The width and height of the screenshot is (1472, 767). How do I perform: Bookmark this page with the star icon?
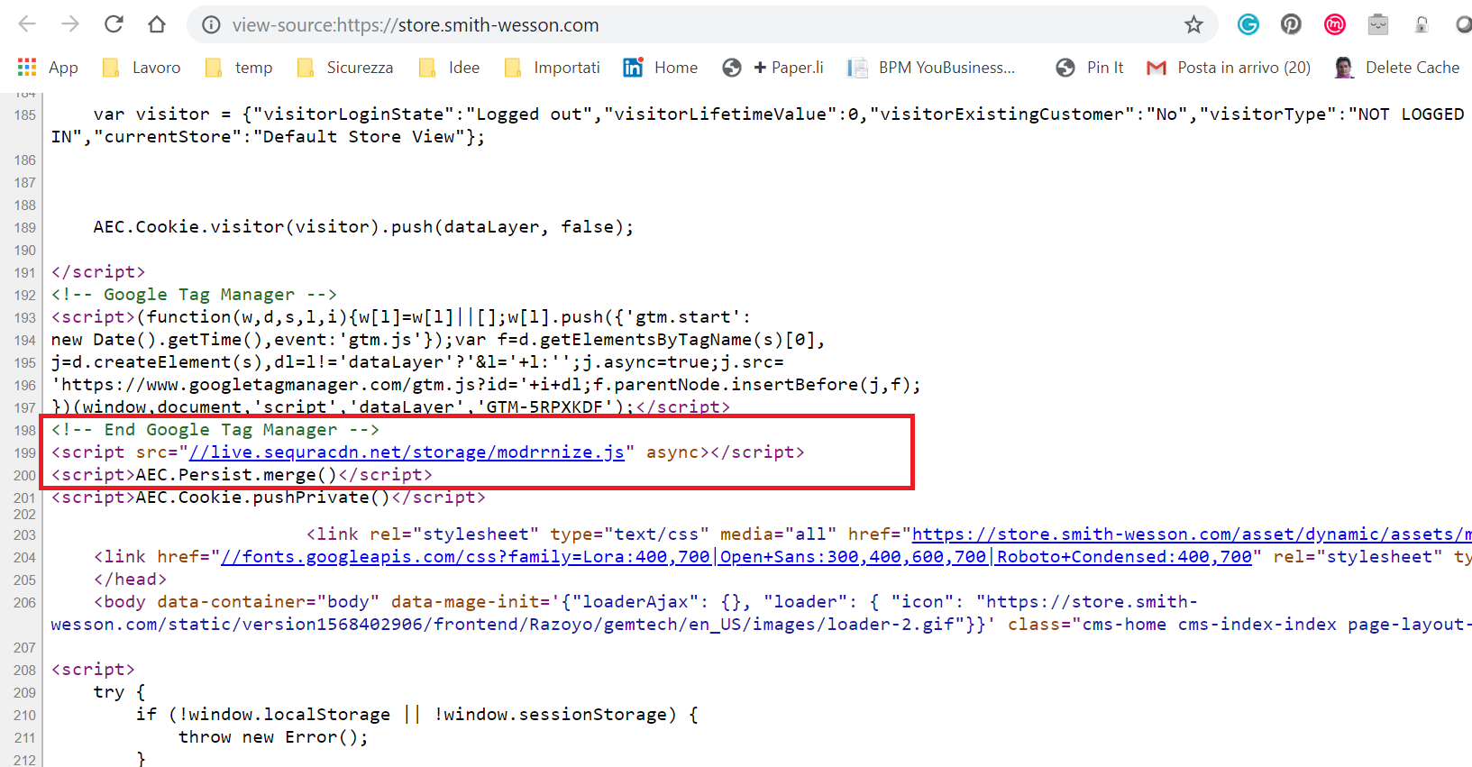1193,24
